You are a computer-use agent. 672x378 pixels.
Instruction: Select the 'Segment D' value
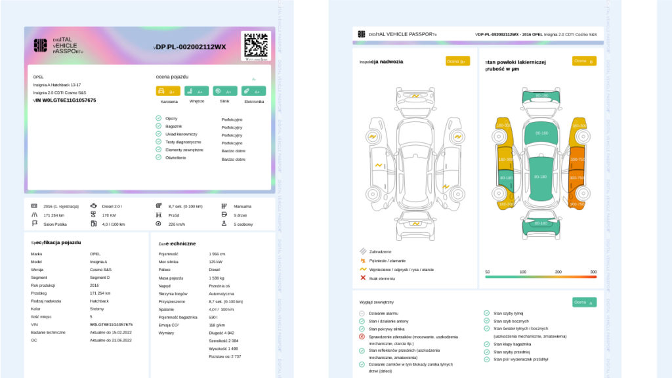pos(100,278)
